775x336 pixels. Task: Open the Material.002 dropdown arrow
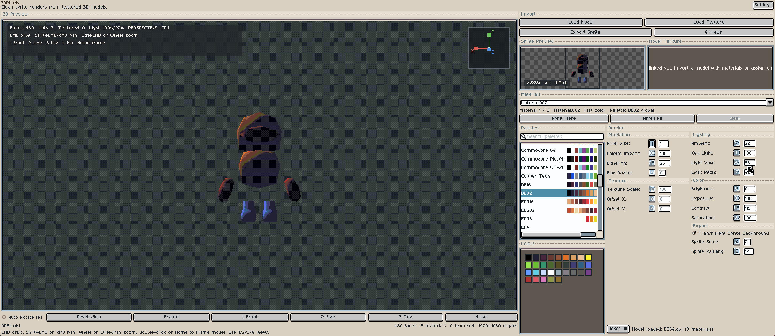point(769,103)
